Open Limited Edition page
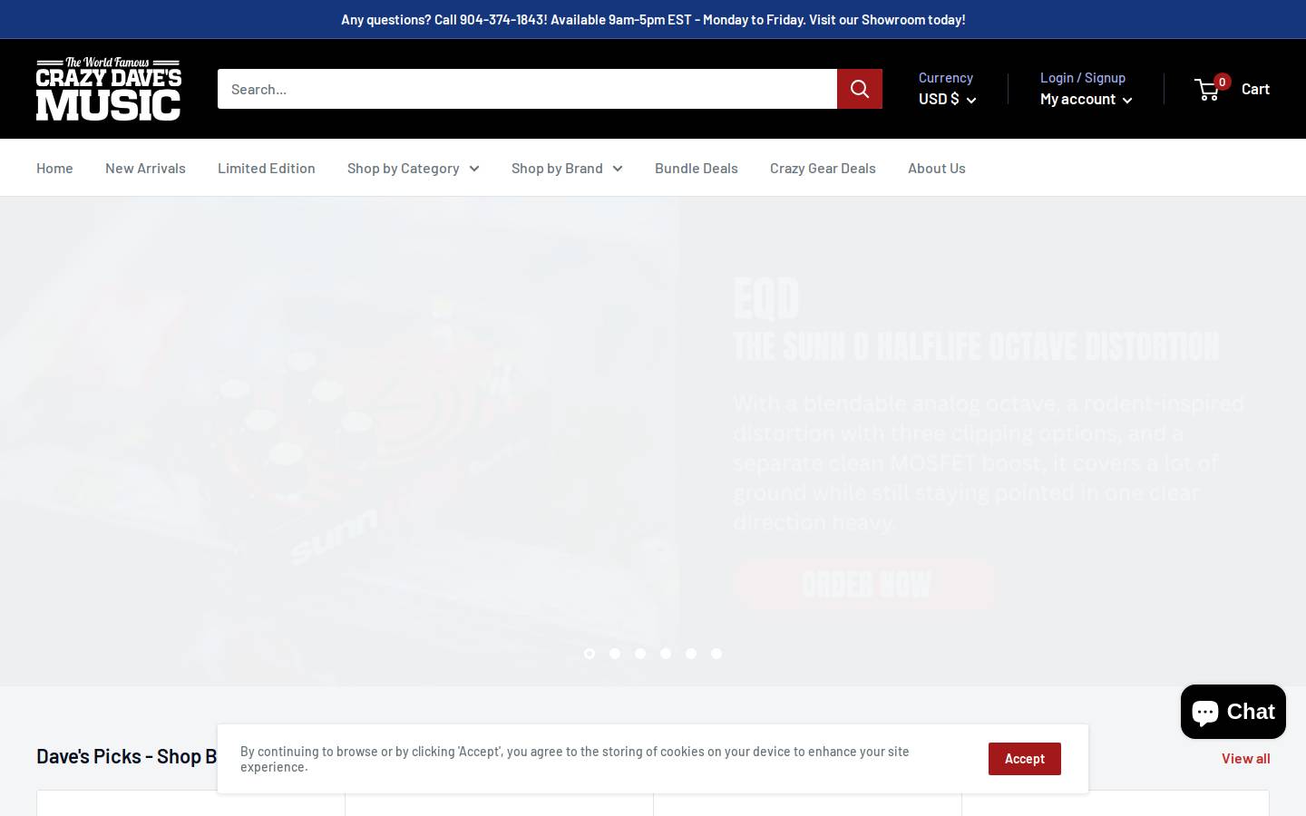Screen dimensions: 1306x816 coord(267,168)
